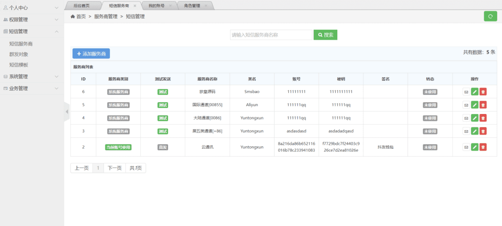Screen dimensions: 502x226
Task: Delete row ID 3 with account asdasdasd
Action: [x=483, y=131]
